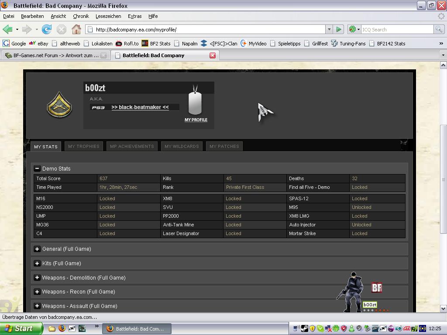Open the Steam icon in the system tray
447x335 pixels.
[x=304, y=329]
